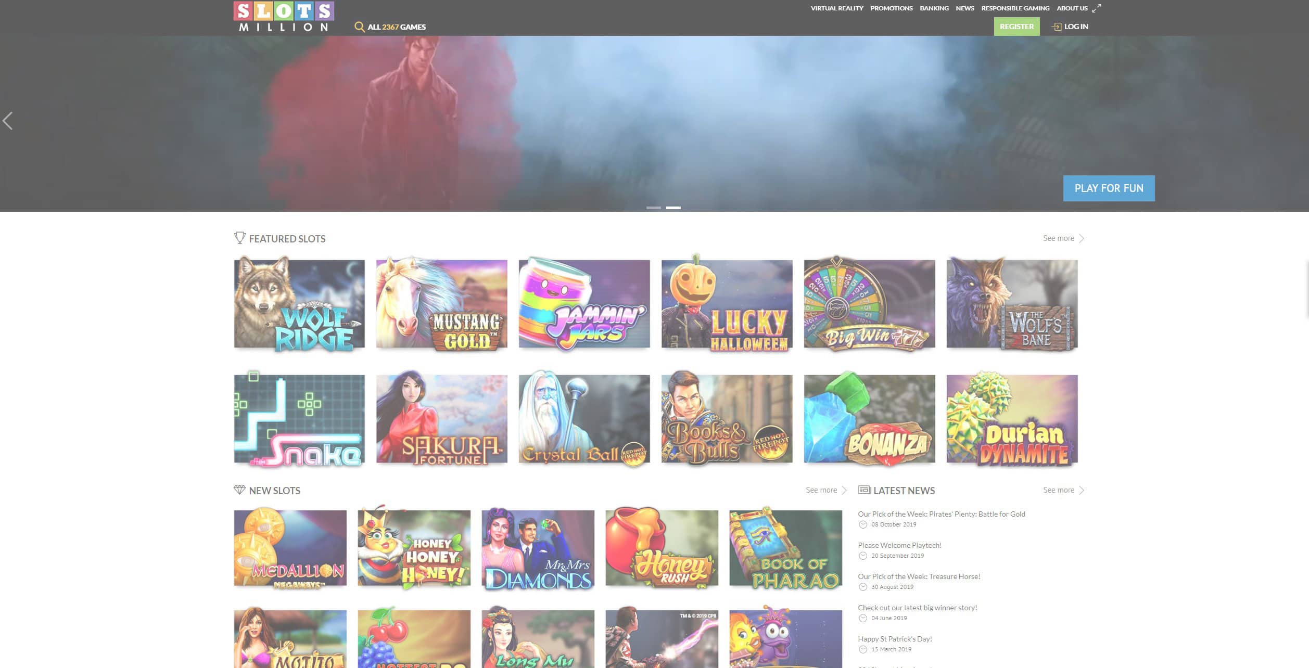Open the search magnifier icon
This screenshot has width=1309, height=668.
(x=359, y=27)
